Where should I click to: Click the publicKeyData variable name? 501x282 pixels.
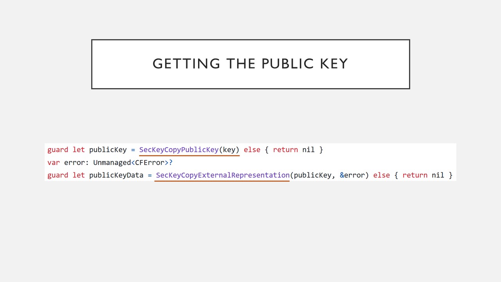pyautogui.click(x=116, y=175)
